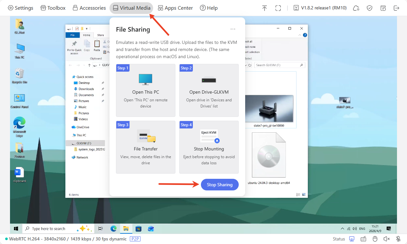The image size is (407, 244).
Task: Click the upload arrow icon in top bar
Action: [x=265, y=8]
